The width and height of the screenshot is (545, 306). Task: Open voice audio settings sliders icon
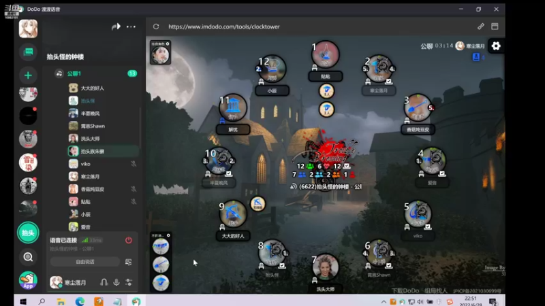click(x=129, y=282)
